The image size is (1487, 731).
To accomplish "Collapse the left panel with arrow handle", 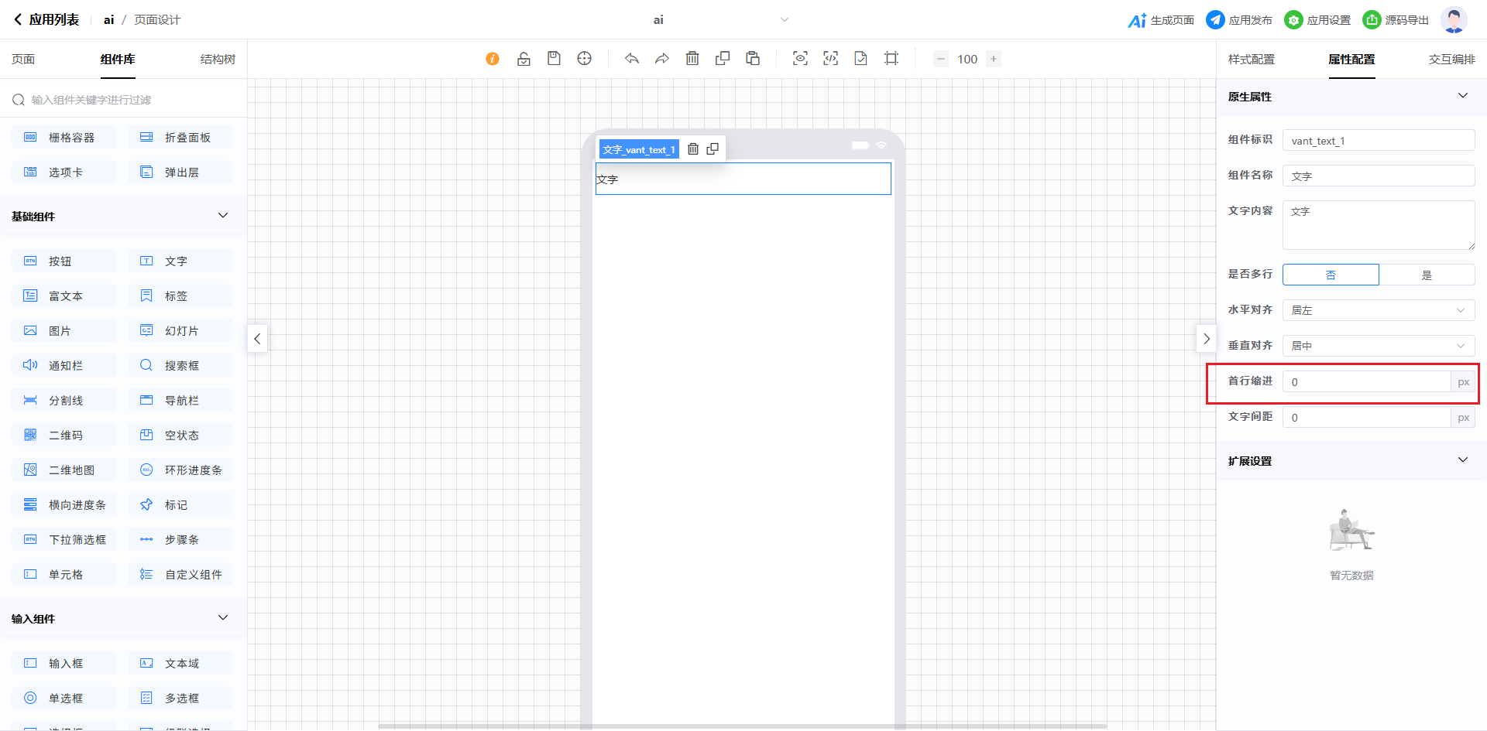I will click(258, 339).
